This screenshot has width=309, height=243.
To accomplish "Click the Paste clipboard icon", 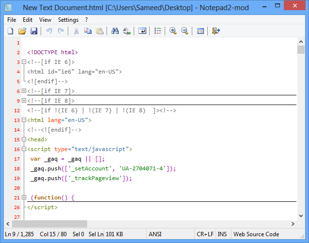I will coord(99,31).
